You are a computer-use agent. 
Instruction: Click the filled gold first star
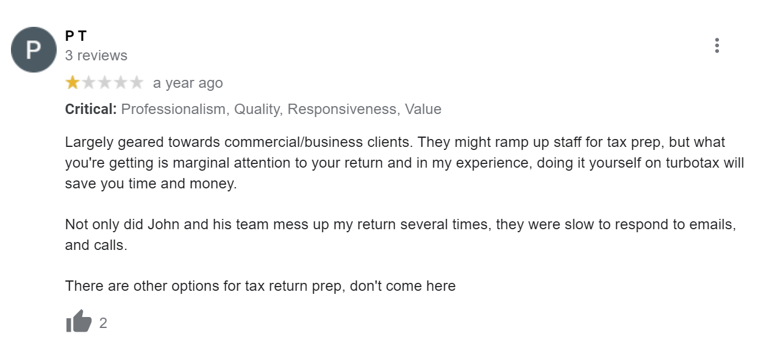(x=73, y=83)
